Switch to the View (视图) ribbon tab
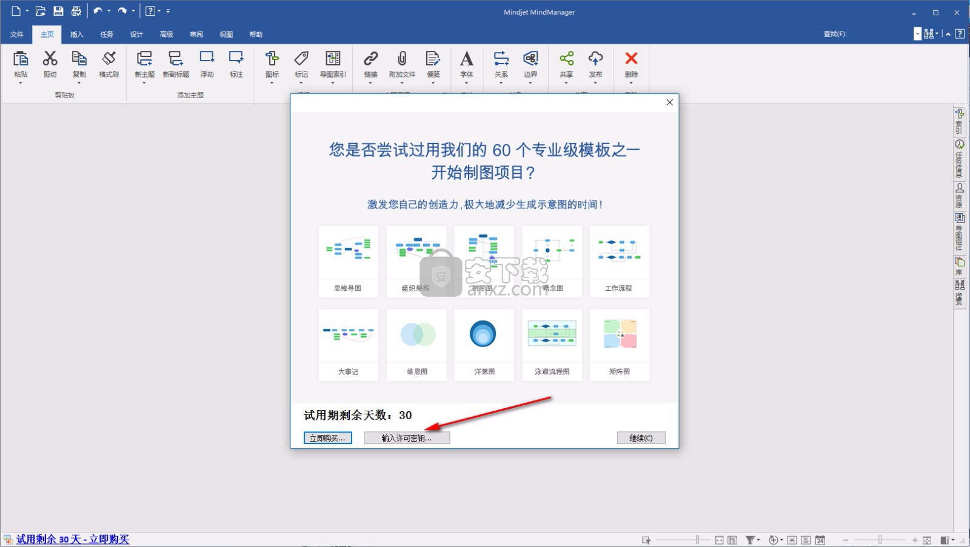The height and width of the screenshot is (547, 970). (226, 35)
